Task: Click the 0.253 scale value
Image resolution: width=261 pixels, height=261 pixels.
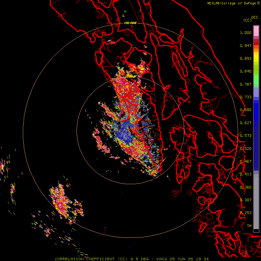Action: [246, 213]
